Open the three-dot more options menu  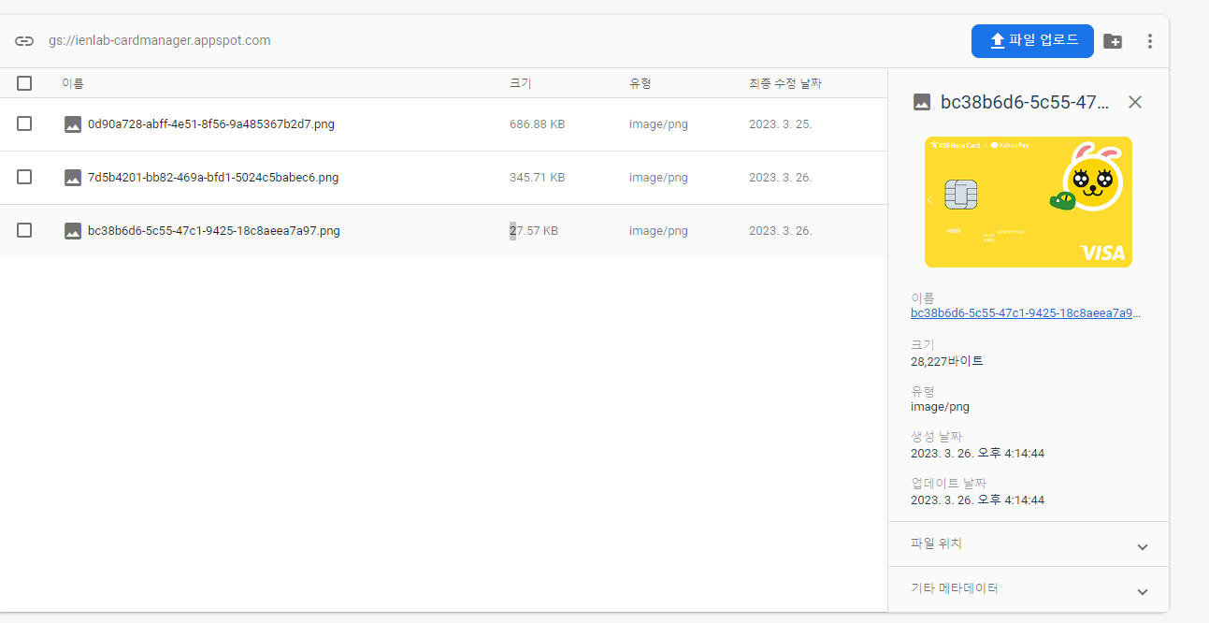(1150, 41)
